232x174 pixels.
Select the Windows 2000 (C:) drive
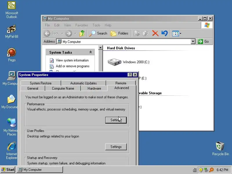tap(128, 62)
